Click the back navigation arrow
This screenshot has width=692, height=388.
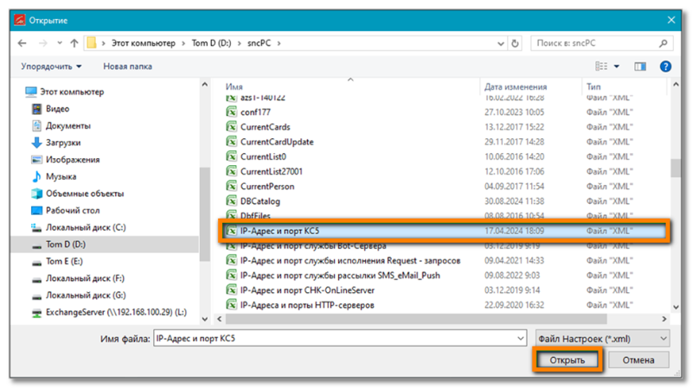pos(22,42)
